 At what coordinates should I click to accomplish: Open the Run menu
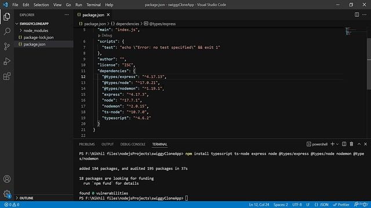[79, 5]
